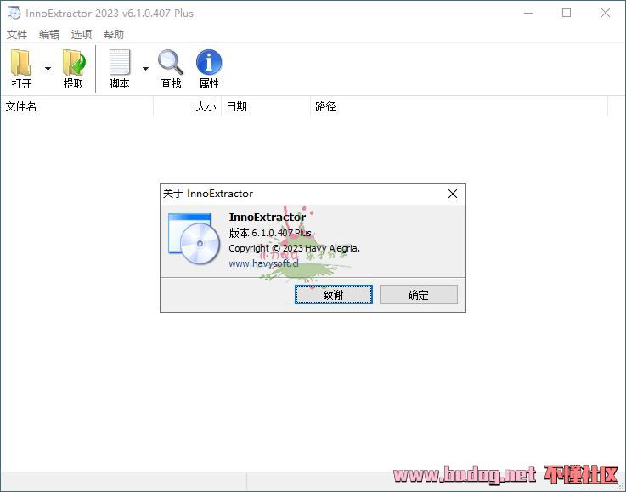This screenshot has height=492, width=626.
Task: Click the InnoExtractor title bar app icon
Action: click(14, 13)
